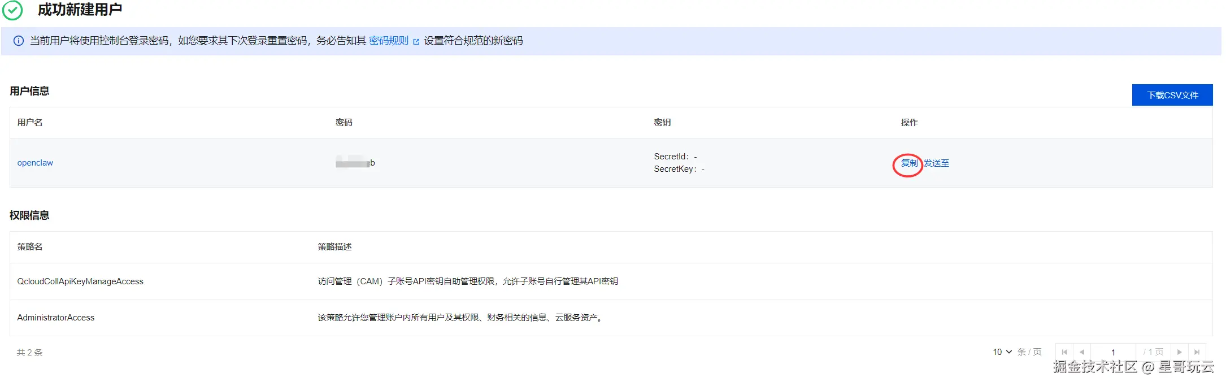Click the 策略描述 column header
1226x386 pixels.
pos(334,246)
